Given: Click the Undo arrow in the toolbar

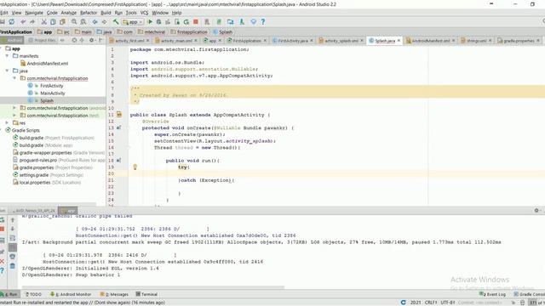Looking at the screenshot, I should tap(23, 22).
